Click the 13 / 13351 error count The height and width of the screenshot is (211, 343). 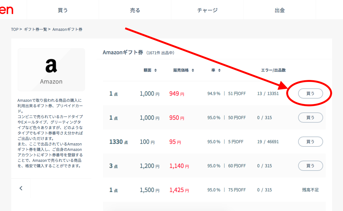pos(268,93)
